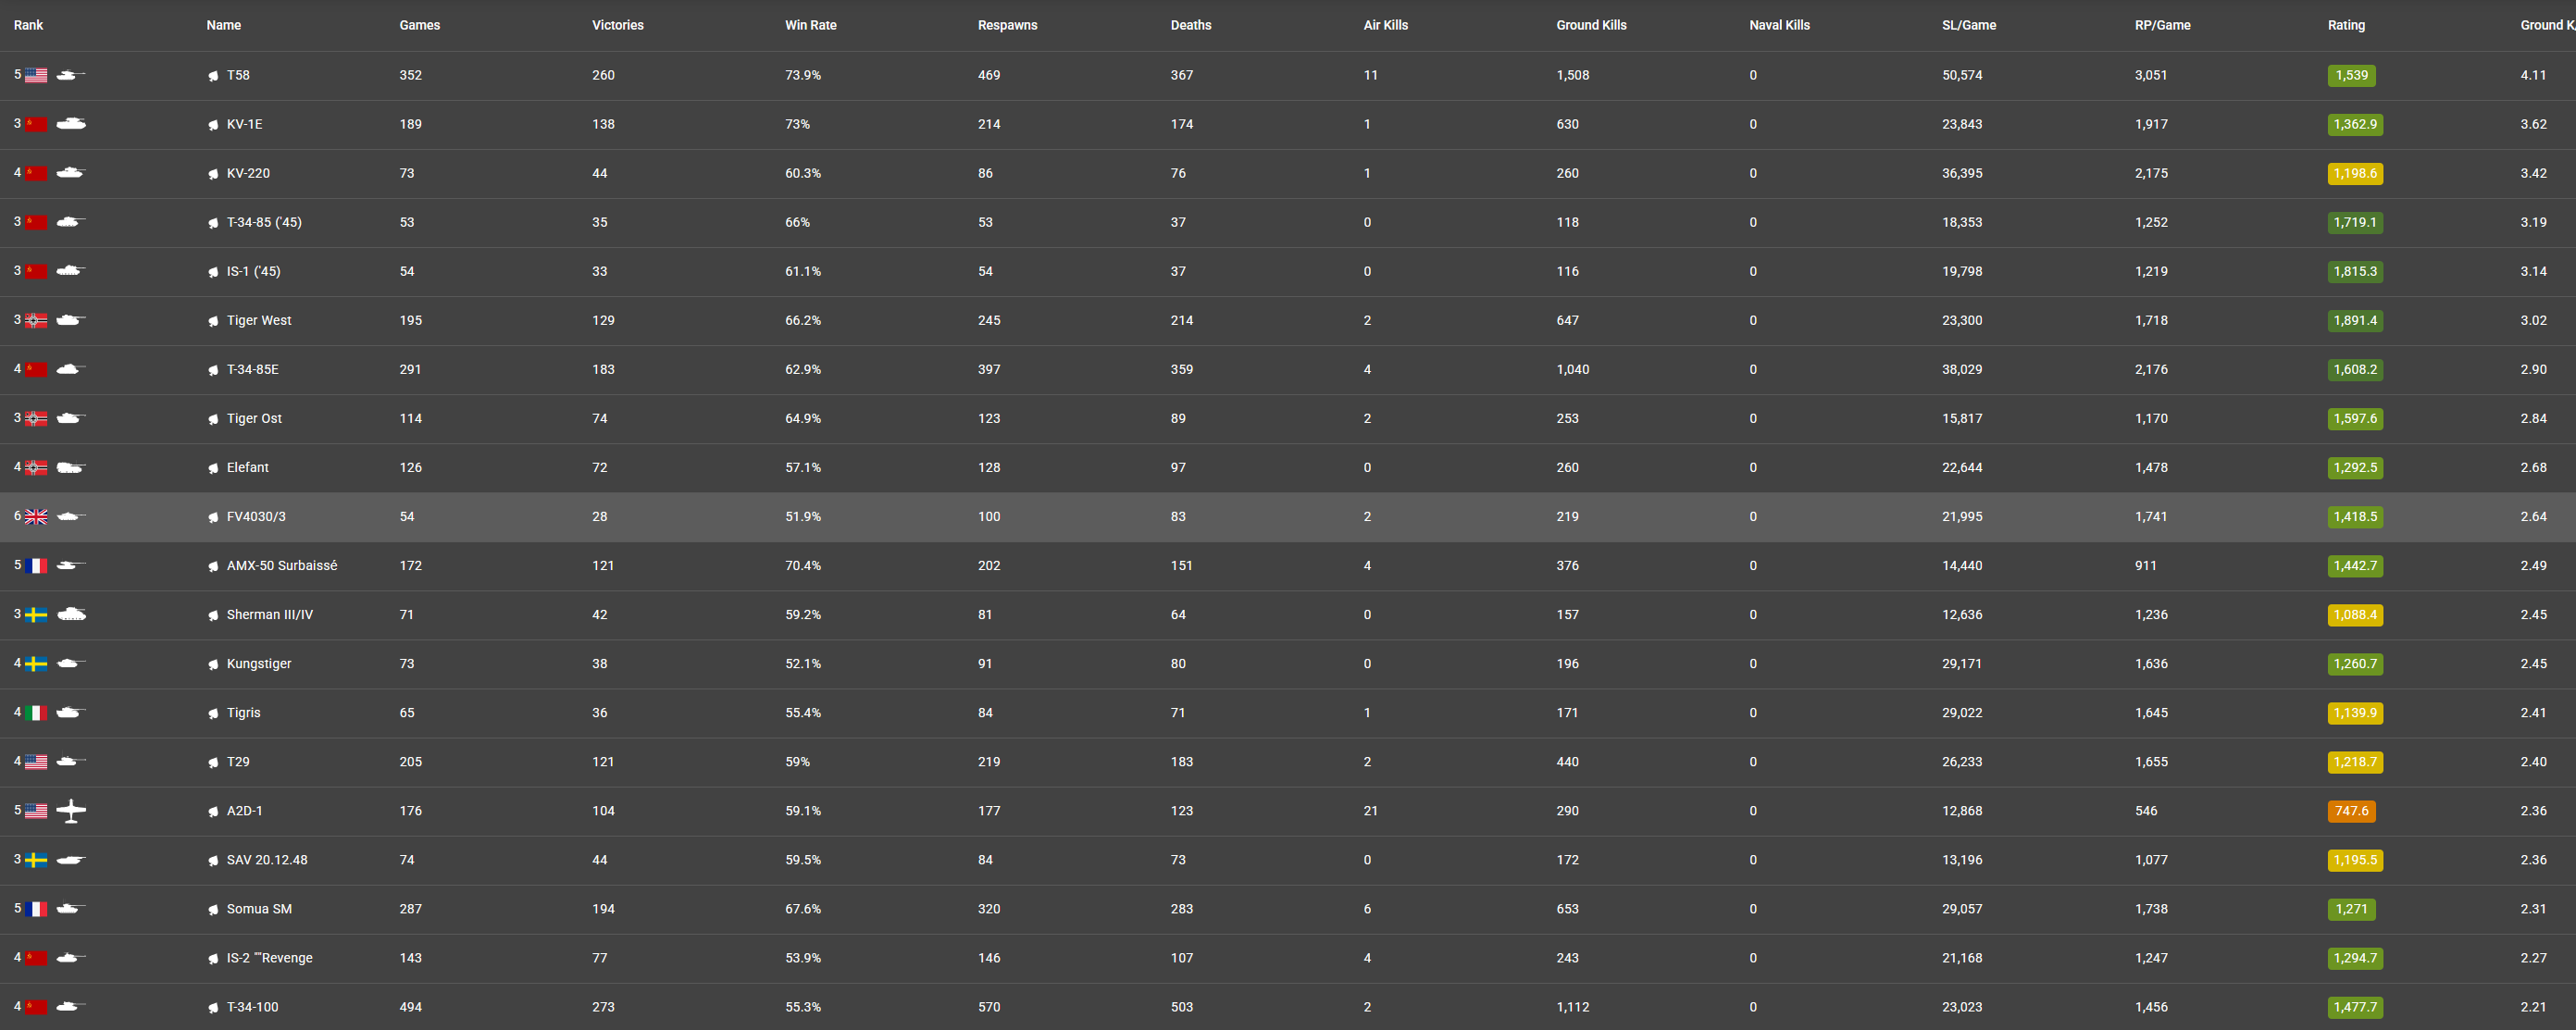Click the yellow 1,088.4 rating badge
The width and height of the screenshot is (2576, 1030).
(2354, 615)
